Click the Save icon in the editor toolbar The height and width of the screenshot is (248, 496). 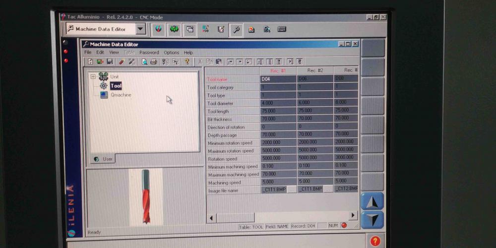pos(110,62)
